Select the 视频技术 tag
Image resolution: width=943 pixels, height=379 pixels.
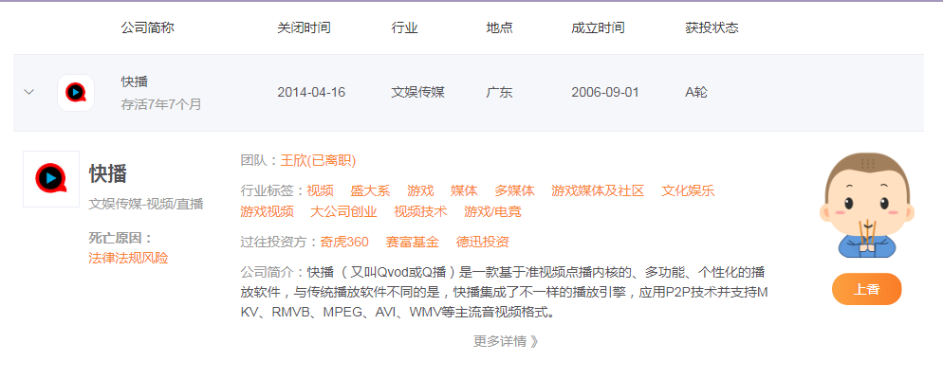(x=420, y=211)
